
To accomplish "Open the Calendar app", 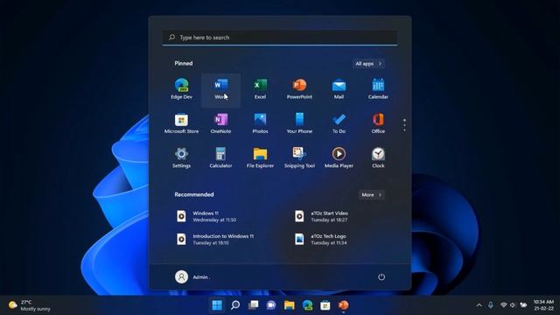I will point(378,89).
